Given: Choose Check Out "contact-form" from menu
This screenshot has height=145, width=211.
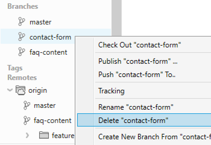Looking at the screenshot, I should pyautogui.click(x=140, y=45).
